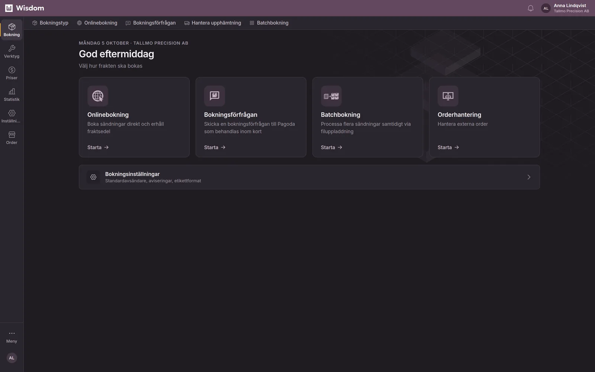The width and height of the screenshot is (595, 372).
Task: Open the Hantera upphämtning tab
Action: point(213,23)
